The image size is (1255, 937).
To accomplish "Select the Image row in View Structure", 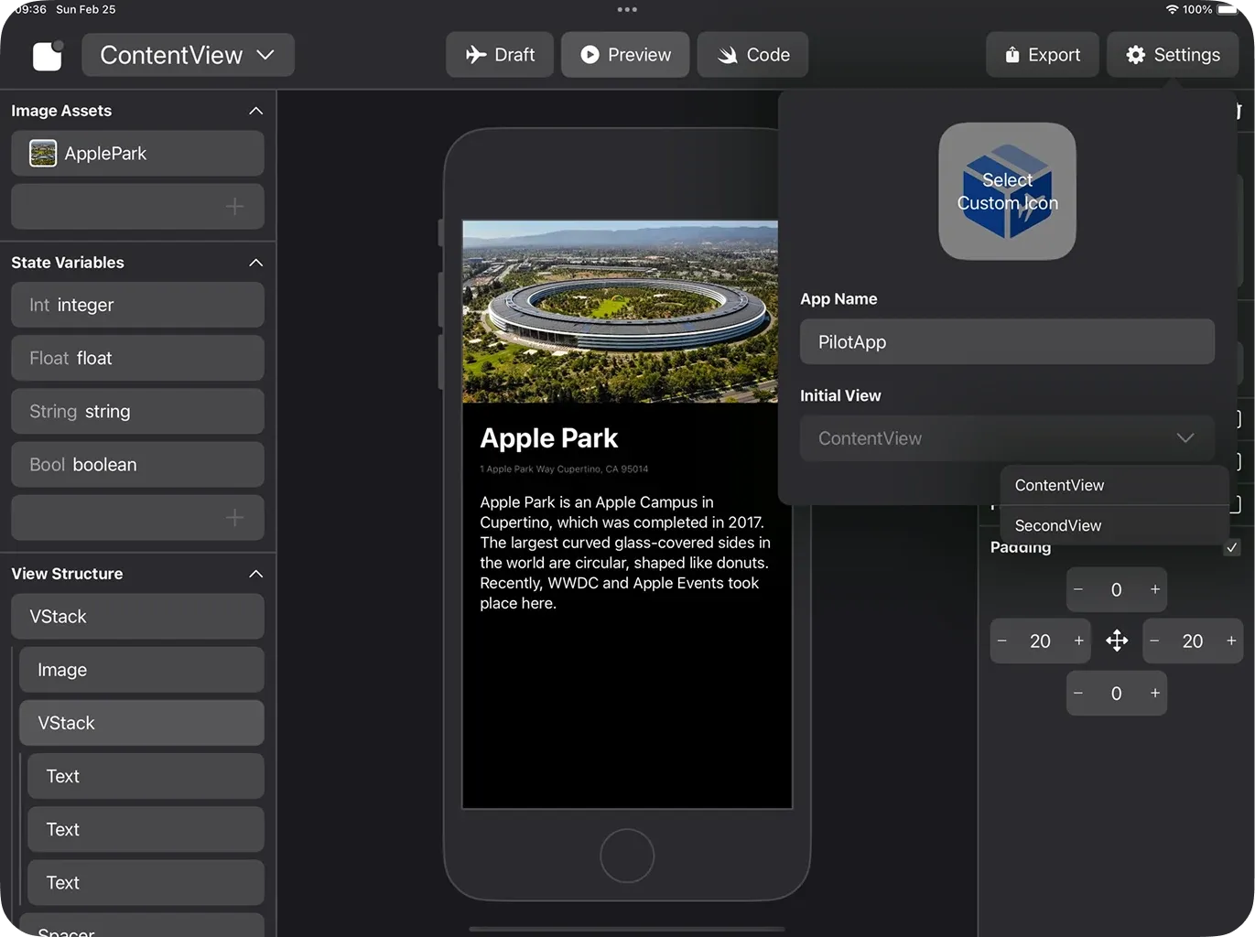I will pos(142,670).
